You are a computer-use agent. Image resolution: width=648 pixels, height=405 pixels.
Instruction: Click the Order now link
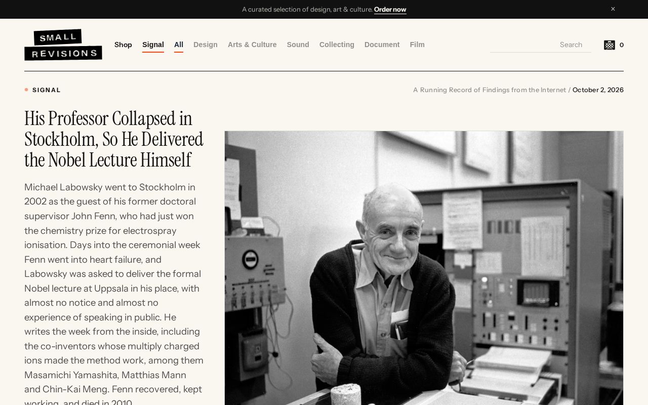click(390, 9)
